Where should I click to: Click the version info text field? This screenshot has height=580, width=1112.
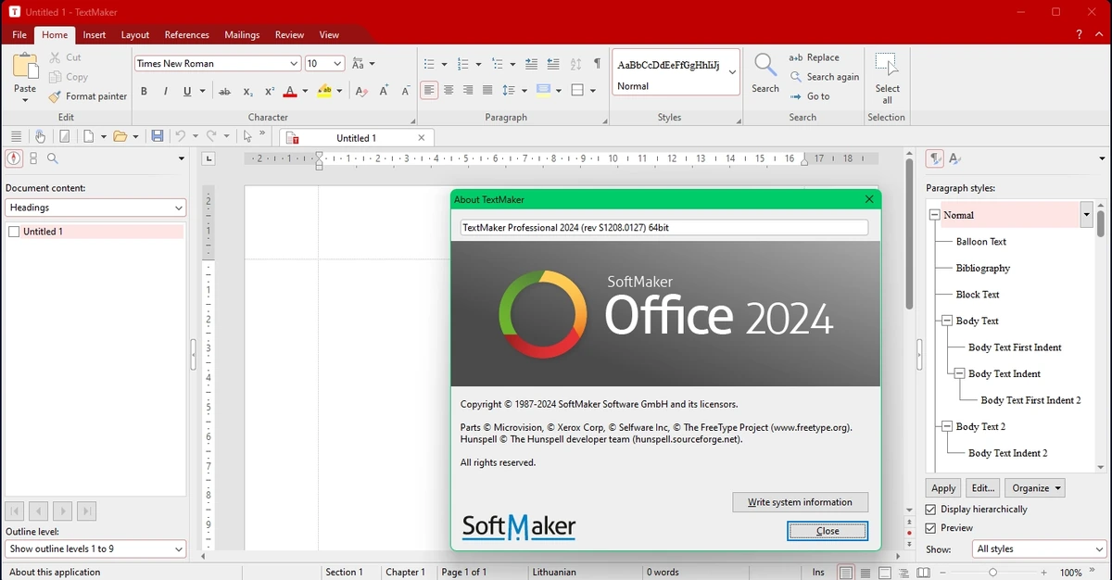[664, 227]
